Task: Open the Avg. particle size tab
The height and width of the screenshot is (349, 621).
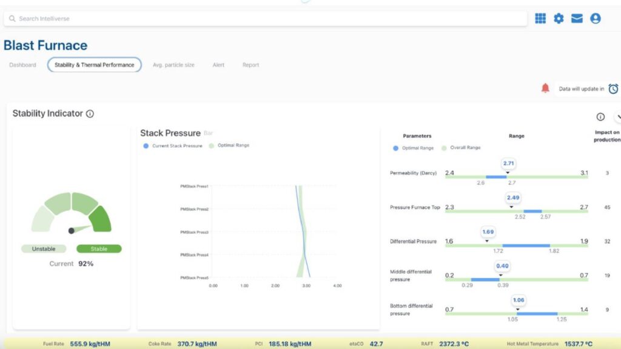Action: [x=173, y=65]
